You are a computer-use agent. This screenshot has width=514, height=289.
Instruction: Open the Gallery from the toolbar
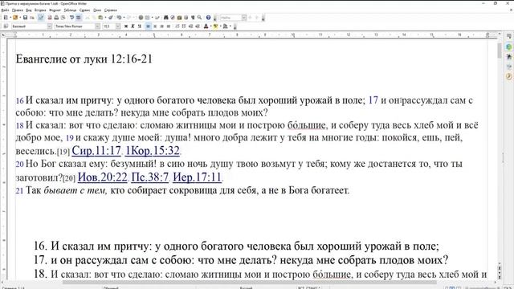tap(179, 18)
